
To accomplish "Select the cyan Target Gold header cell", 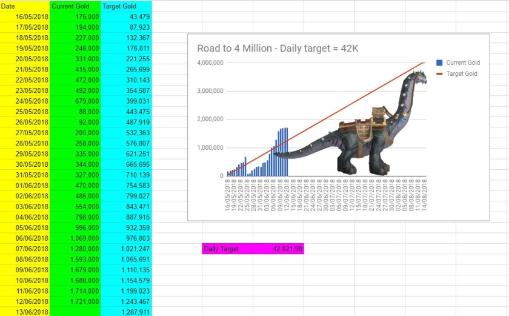I will [x=125, y=6].
